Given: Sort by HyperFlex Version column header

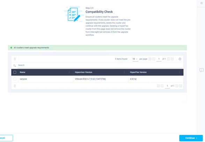Looking at the screenshot, I should (x=138, y=72).
